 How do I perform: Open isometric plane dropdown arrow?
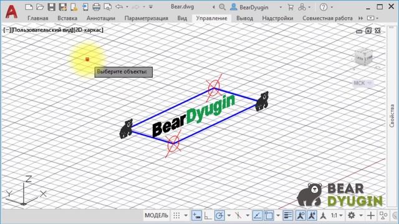[248, 216]
